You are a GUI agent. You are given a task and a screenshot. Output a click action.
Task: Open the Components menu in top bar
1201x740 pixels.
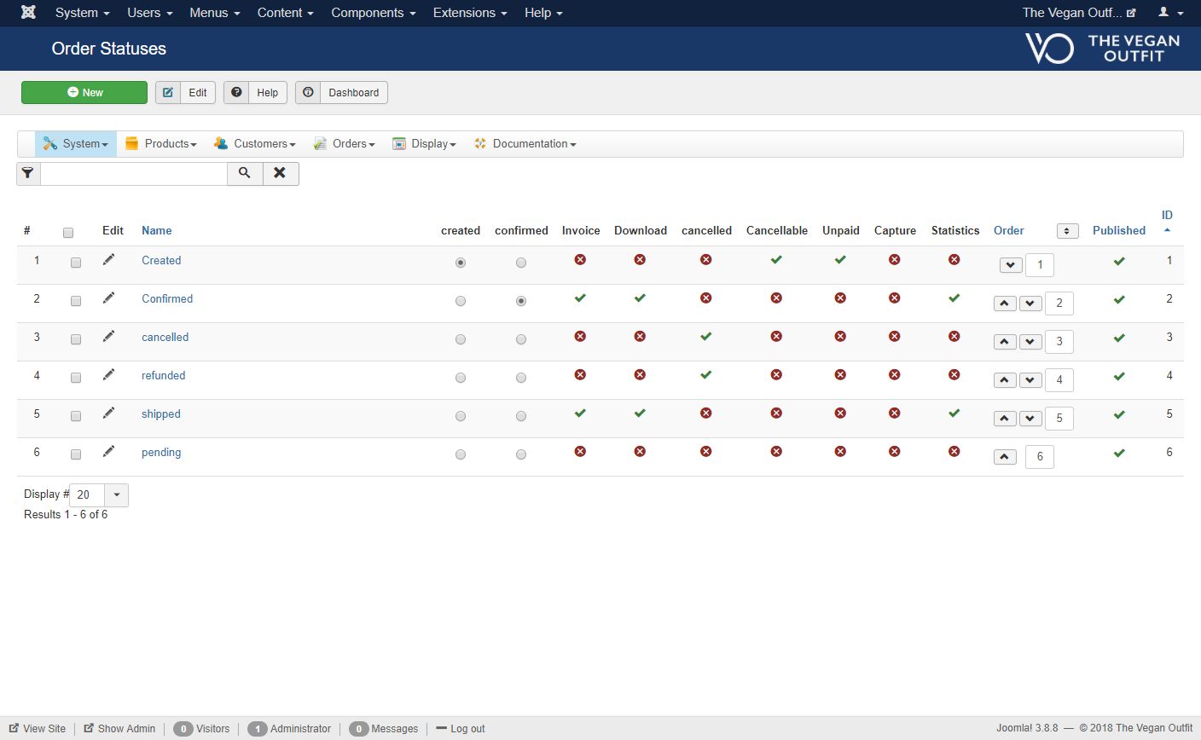click(x=373, y=13)
